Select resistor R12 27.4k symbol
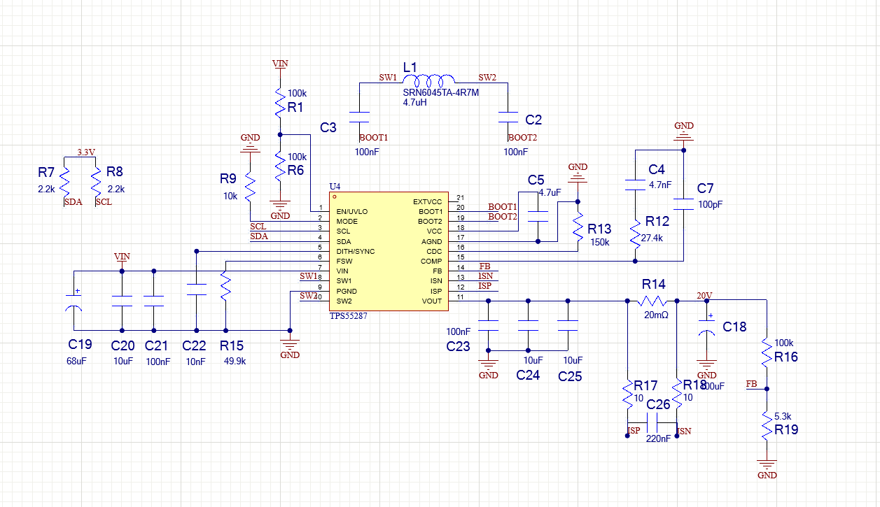Viewport: 880px width, 507px height. 634,234
